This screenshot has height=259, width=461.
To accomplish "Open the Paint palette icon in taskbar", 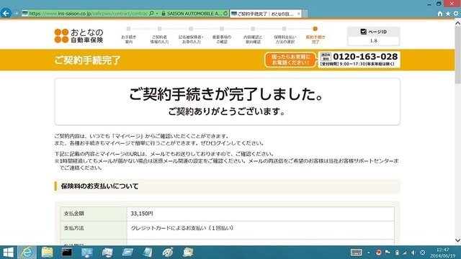I will tap(168, 253).
